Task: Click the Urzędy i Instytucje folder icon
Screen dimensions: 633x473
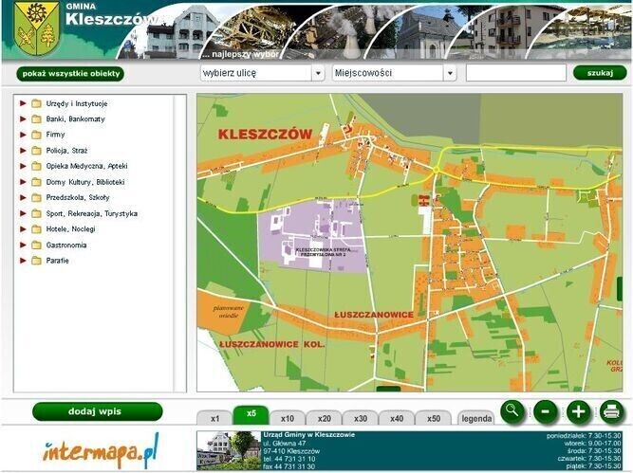Action: point(36,103)
